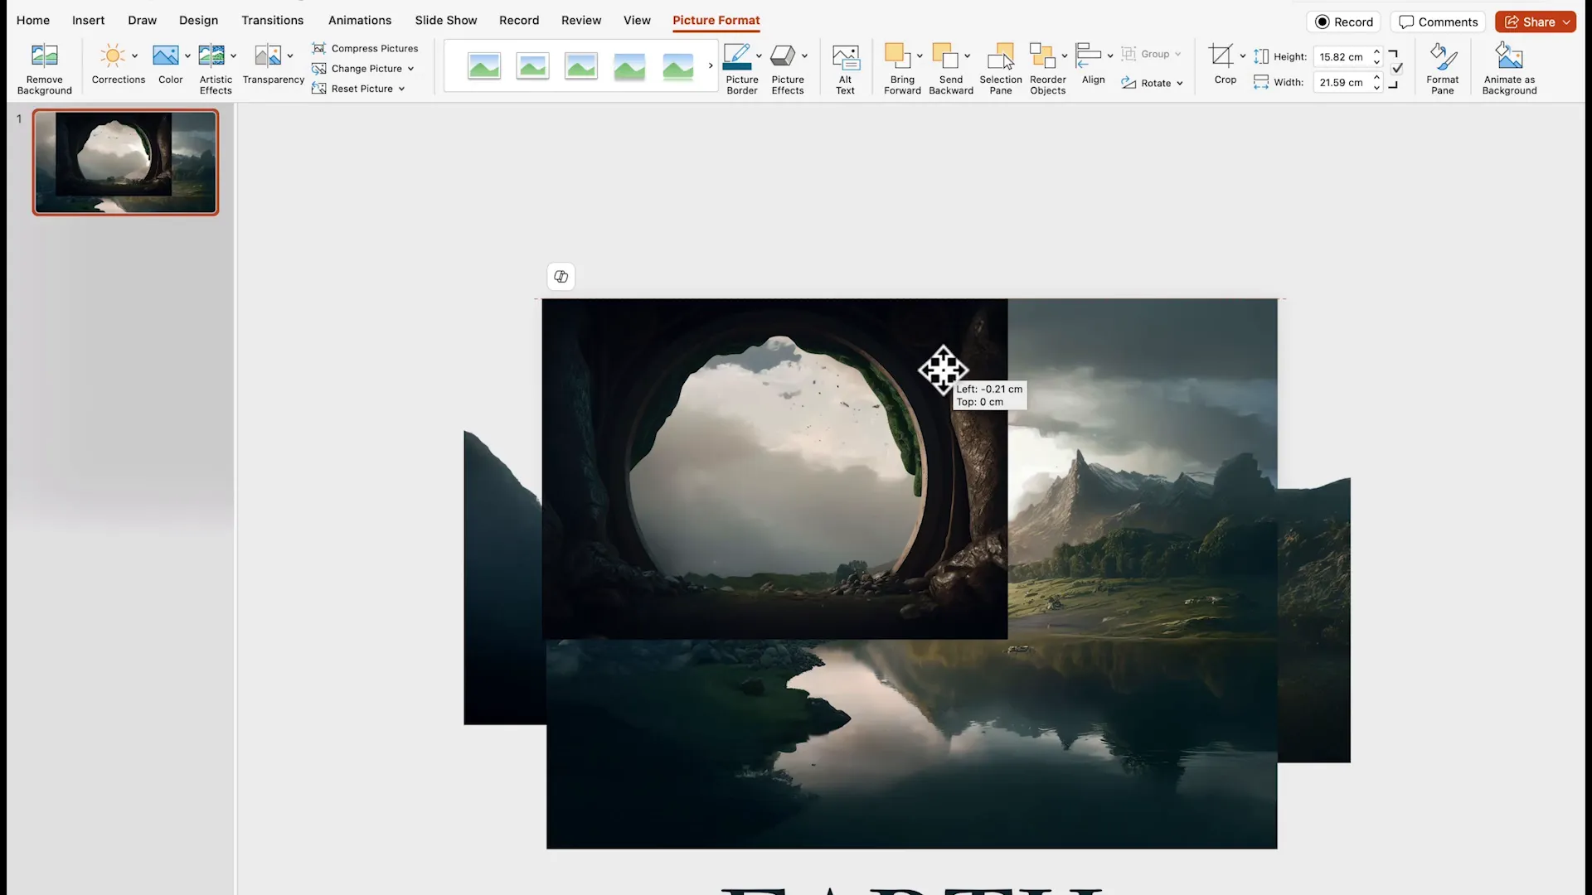This screenshot has width=1592, height=895.
Task: Select the first picture style thumbnail
Action: pyautogui.click(x=484, y=65)
